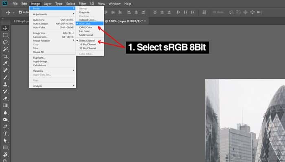Click the Auto-Align Layers icon
This screenshot has height=162, width=285.
(204, 12)
